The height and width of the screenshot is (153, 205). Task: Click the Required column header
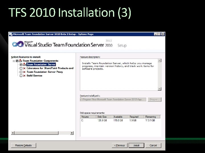click(x=136, y=117)
